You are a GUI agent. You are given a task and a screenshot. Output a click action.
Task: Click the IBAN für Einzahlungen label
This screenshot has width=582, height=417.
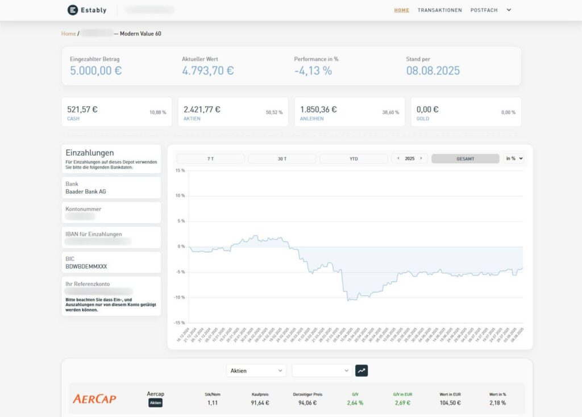point(94,234)
